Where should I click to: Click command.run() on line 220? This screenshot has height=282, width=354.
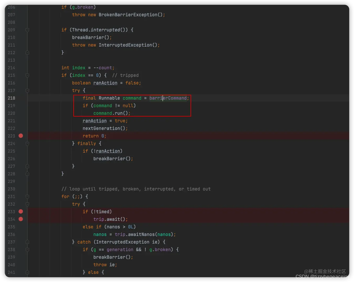pyautogui.click(x=111, y=113)
